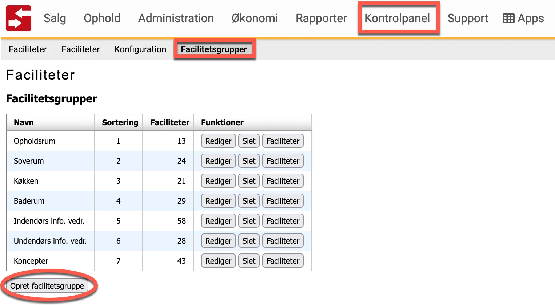Open Faciliteter for the Køkken group
555x305 pixels.
click(283, 181)
